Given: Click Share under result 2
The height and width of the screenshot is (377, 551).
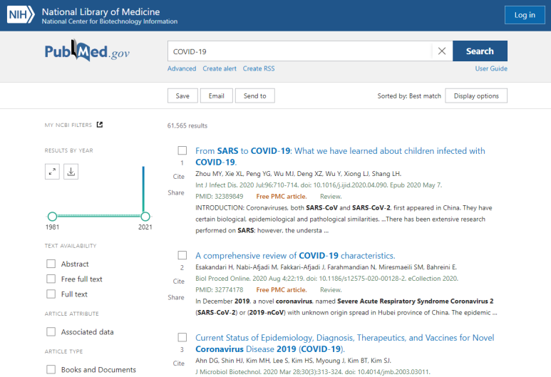Looking at the screenshot, I should tap(176, 297).
